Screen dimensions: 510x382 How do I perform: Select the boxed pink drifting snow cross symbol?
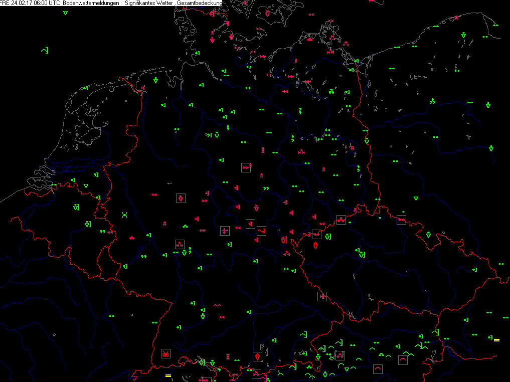(225, 231)
